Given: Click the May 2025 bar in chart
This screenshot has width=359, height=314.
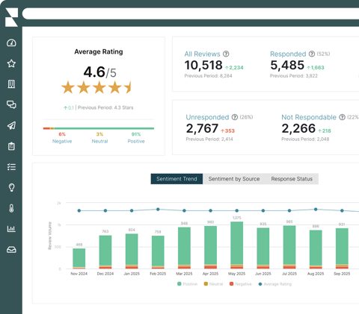Looking at the screenshot, I should pyautogui.click(x=237, y=245).
